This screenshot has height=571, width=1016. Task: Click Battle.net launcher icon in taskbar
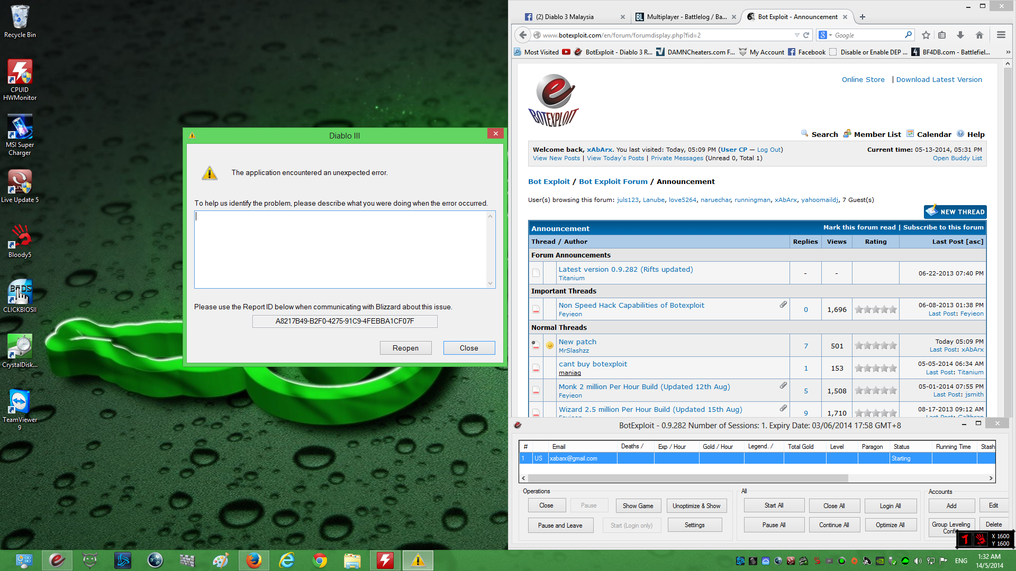[x=123, y=560]
